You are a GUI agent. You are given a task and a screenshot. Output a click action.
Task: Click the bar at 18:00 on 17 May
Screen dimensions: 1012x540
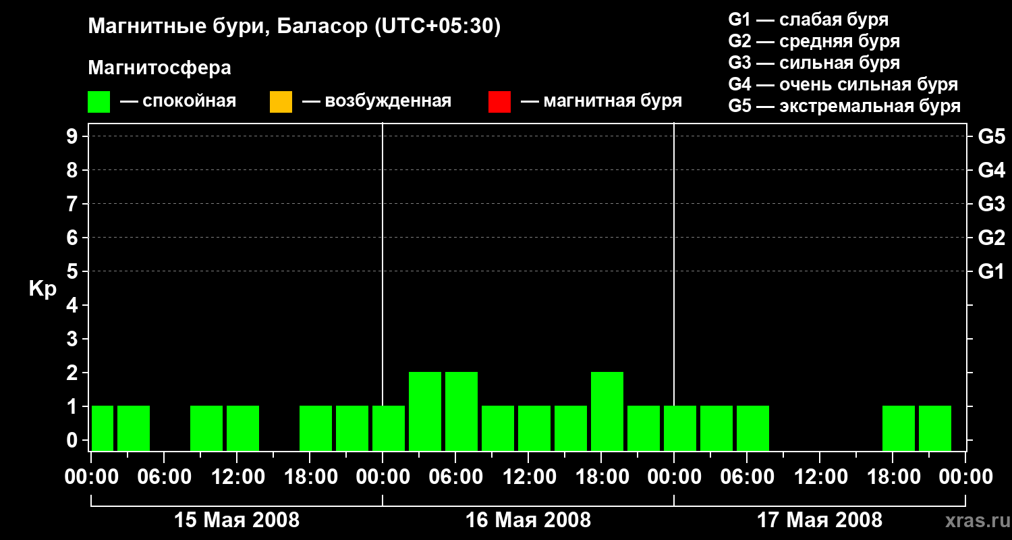tap(899, 428)
